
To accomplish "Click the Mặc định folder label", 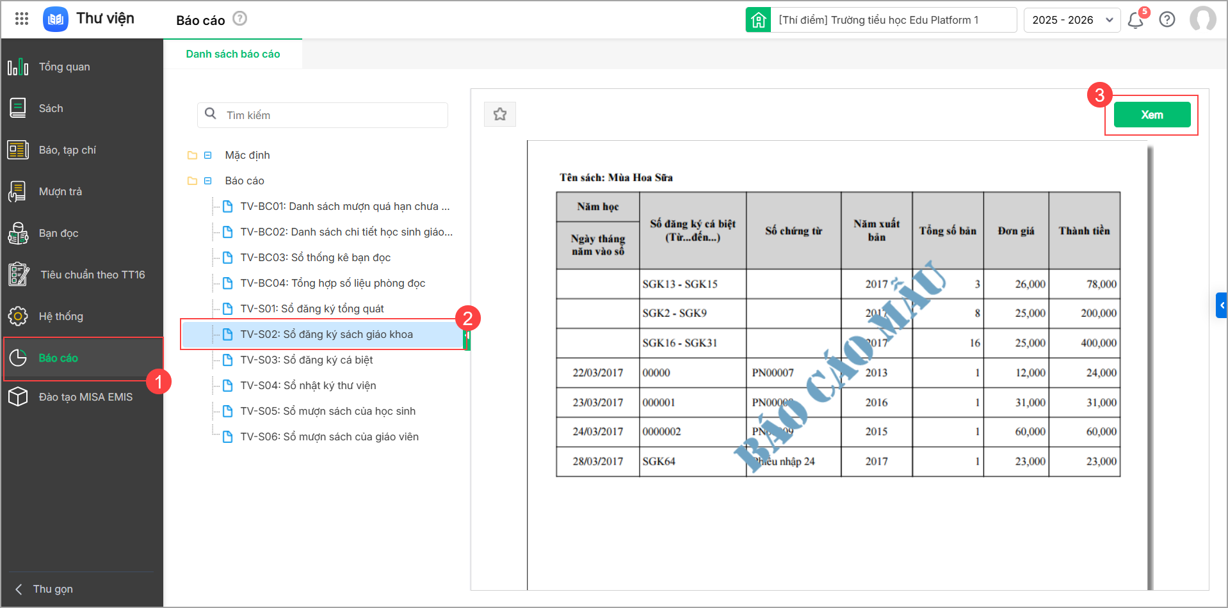I will (247, 156).
